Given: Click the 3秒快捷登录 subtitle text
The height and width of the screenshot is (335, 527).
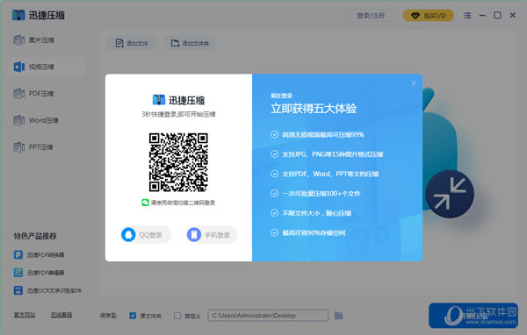Looking at the screenshot, I should (x=178, y=115).
